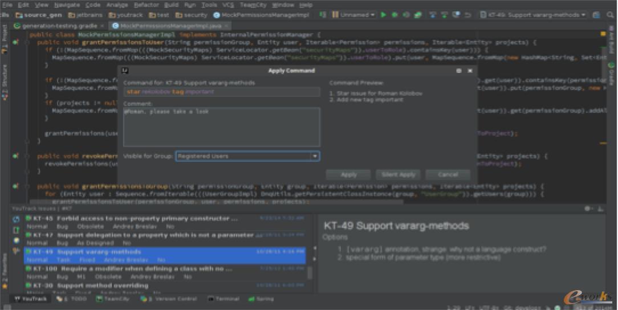The width and height of the screenshot is (618, 310).
Task: Click youtrack breadcrumb in navigation bar
Action: [x=125, y=15]
